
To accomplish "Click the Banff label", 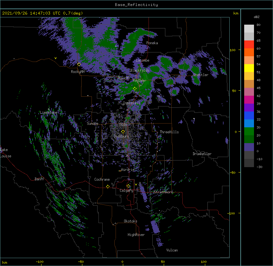I will point(39,179).
